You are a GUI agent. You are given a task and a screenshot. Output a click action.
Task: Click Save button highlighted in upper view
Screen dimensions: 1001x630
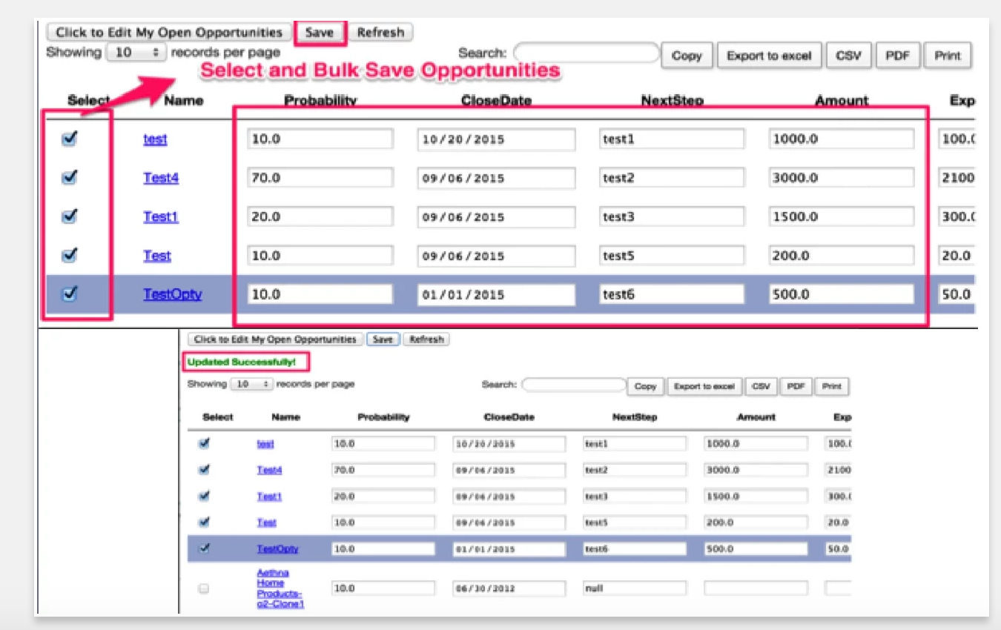click(320, 33)
